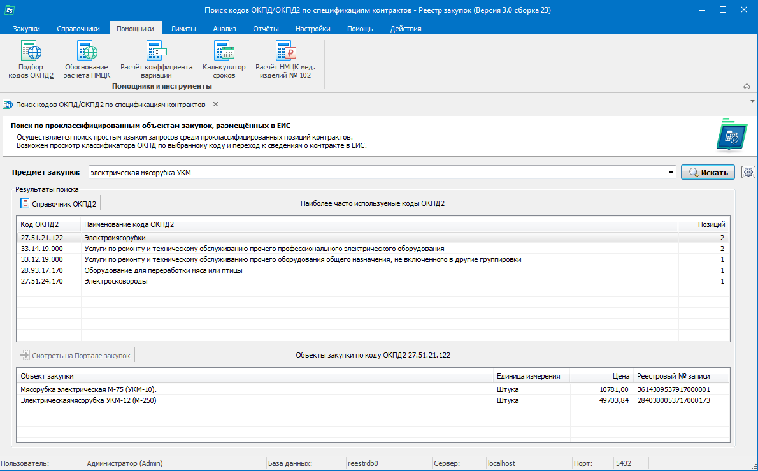Select the 27.51.21.122 code row
Screen dimensions: 758x471
[x=373, y=238]
